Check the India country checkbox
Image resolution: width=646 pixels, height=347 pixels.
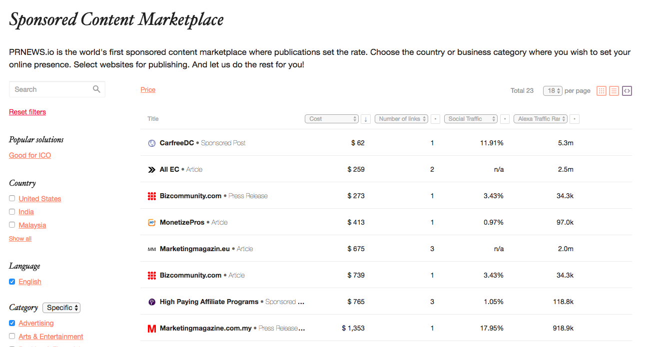click(12, 212)
